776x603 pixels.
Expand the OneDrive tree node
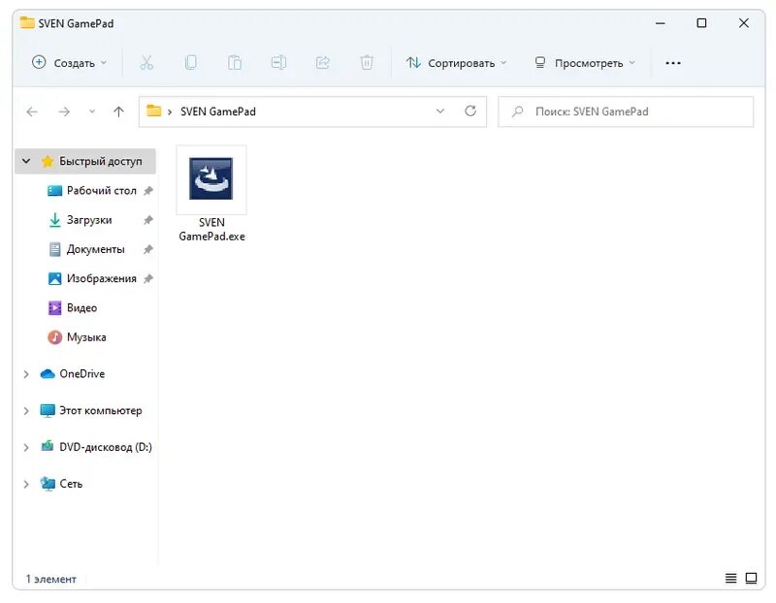(26, 374)
